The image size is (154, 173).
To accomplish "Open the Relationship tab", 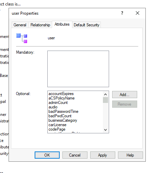I will pos(40,25).
